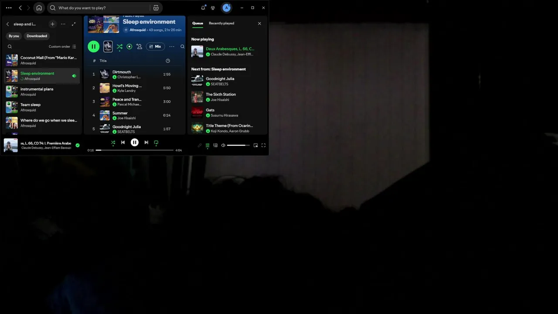Open the notifications bell
Viewport: 558px width, 314px height.
click(203, 8)
